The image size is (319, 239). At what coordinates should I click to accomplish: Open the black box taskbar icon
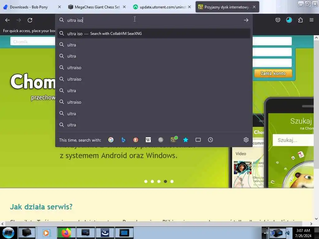click(27, 233)
